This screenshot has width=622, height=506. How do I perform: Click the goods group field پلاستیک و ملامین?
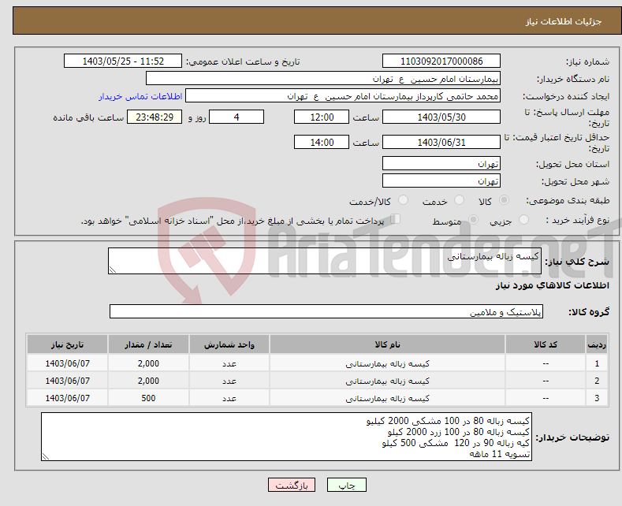[x=326, y=311]
